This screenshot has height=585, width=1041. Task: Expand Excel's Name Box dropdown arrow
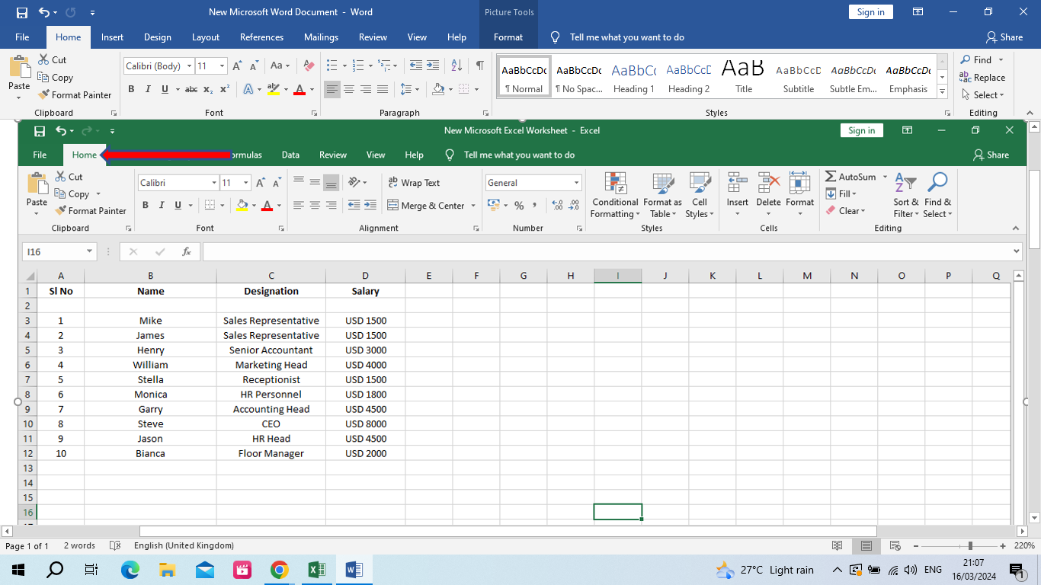pyautogui.click(x=90, y=251)
